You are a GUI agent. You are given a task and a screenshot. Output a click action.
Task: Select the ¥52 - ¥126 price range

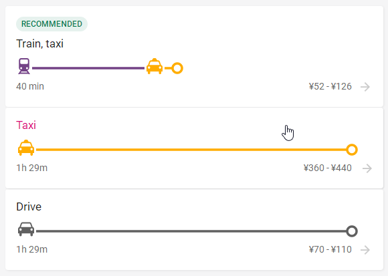pos(330,86)
